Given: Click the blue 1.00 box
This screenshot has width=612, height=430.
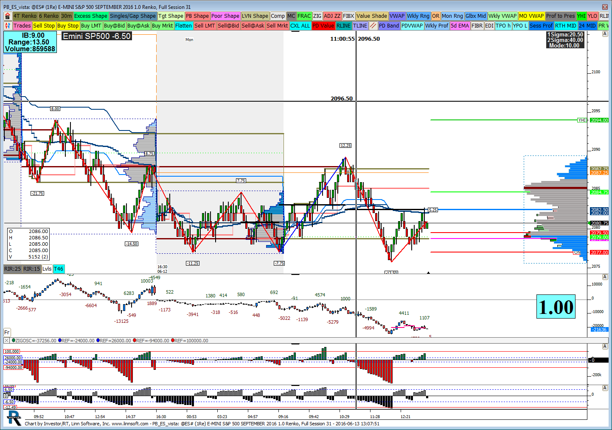Looking at the screenshot, I should click(x=556, y=307).
